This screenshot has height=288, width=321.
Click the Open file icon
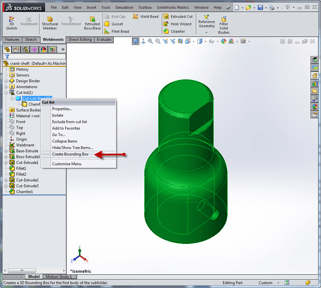click(248, 7)
